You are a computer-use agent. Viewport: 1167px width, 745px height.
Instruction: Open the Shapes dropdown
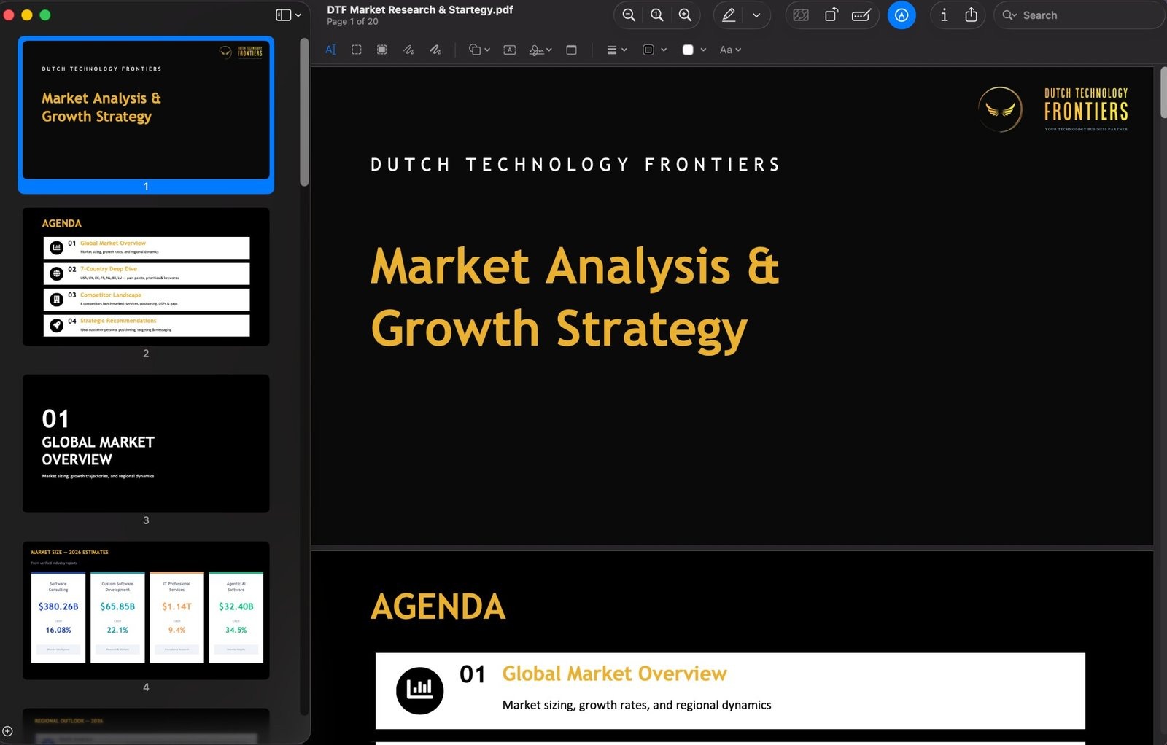[x=479, y=50]
